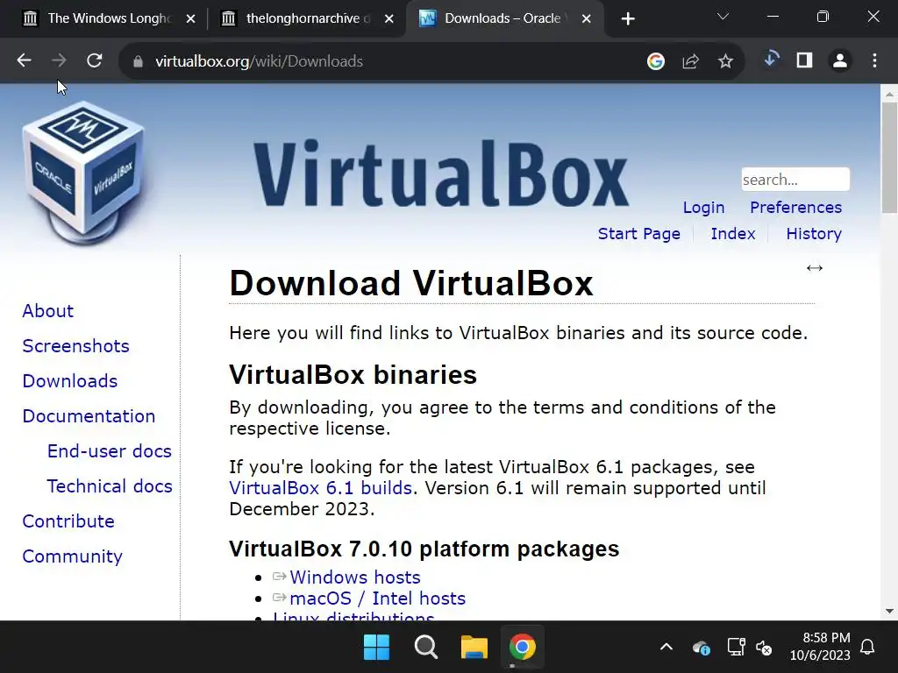Screen dimensions: 898x673
Task: Open the Community link
Action: 72,556
